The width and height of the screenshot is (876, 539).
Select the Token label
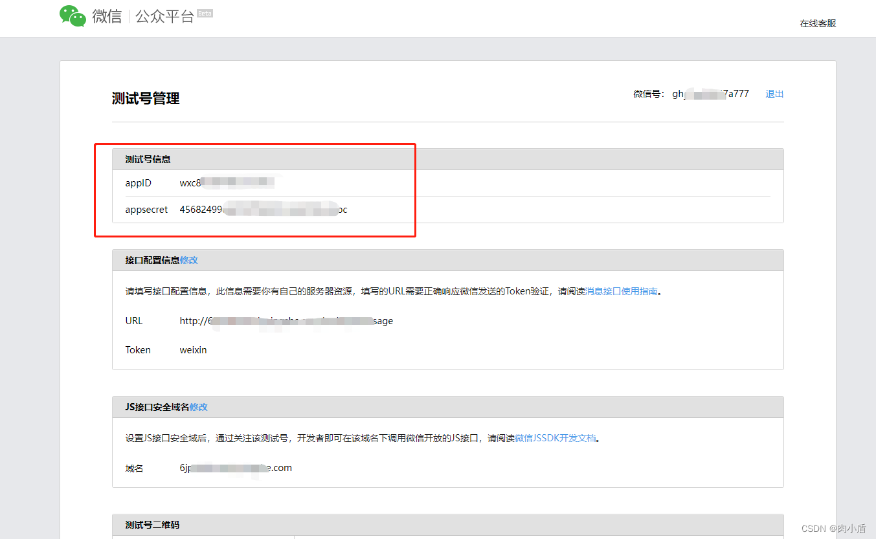[x=138, y=350]
